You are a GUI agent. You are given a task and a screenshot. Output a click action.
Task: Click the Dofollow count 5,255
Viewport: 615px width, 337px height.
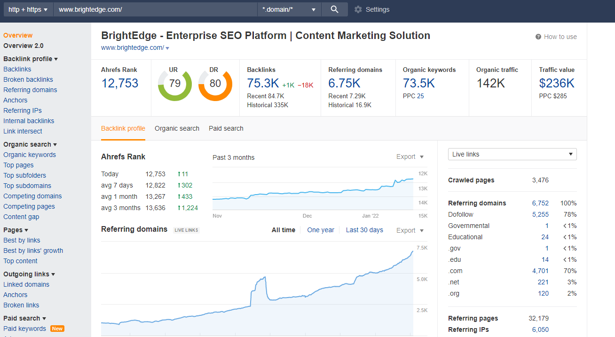click(x=540, y=214)
